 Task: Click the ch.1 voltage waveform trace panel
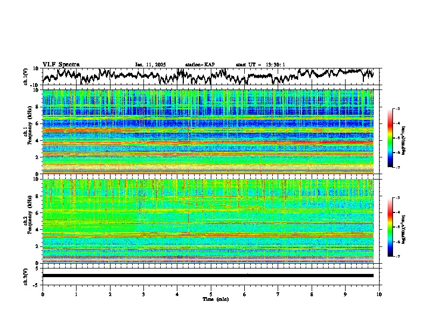(x=212, y=77)
